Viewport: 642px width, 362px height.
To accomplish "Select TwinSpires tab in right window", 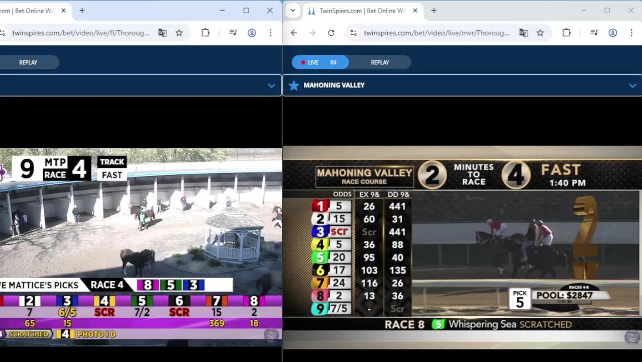I will 362,11.
